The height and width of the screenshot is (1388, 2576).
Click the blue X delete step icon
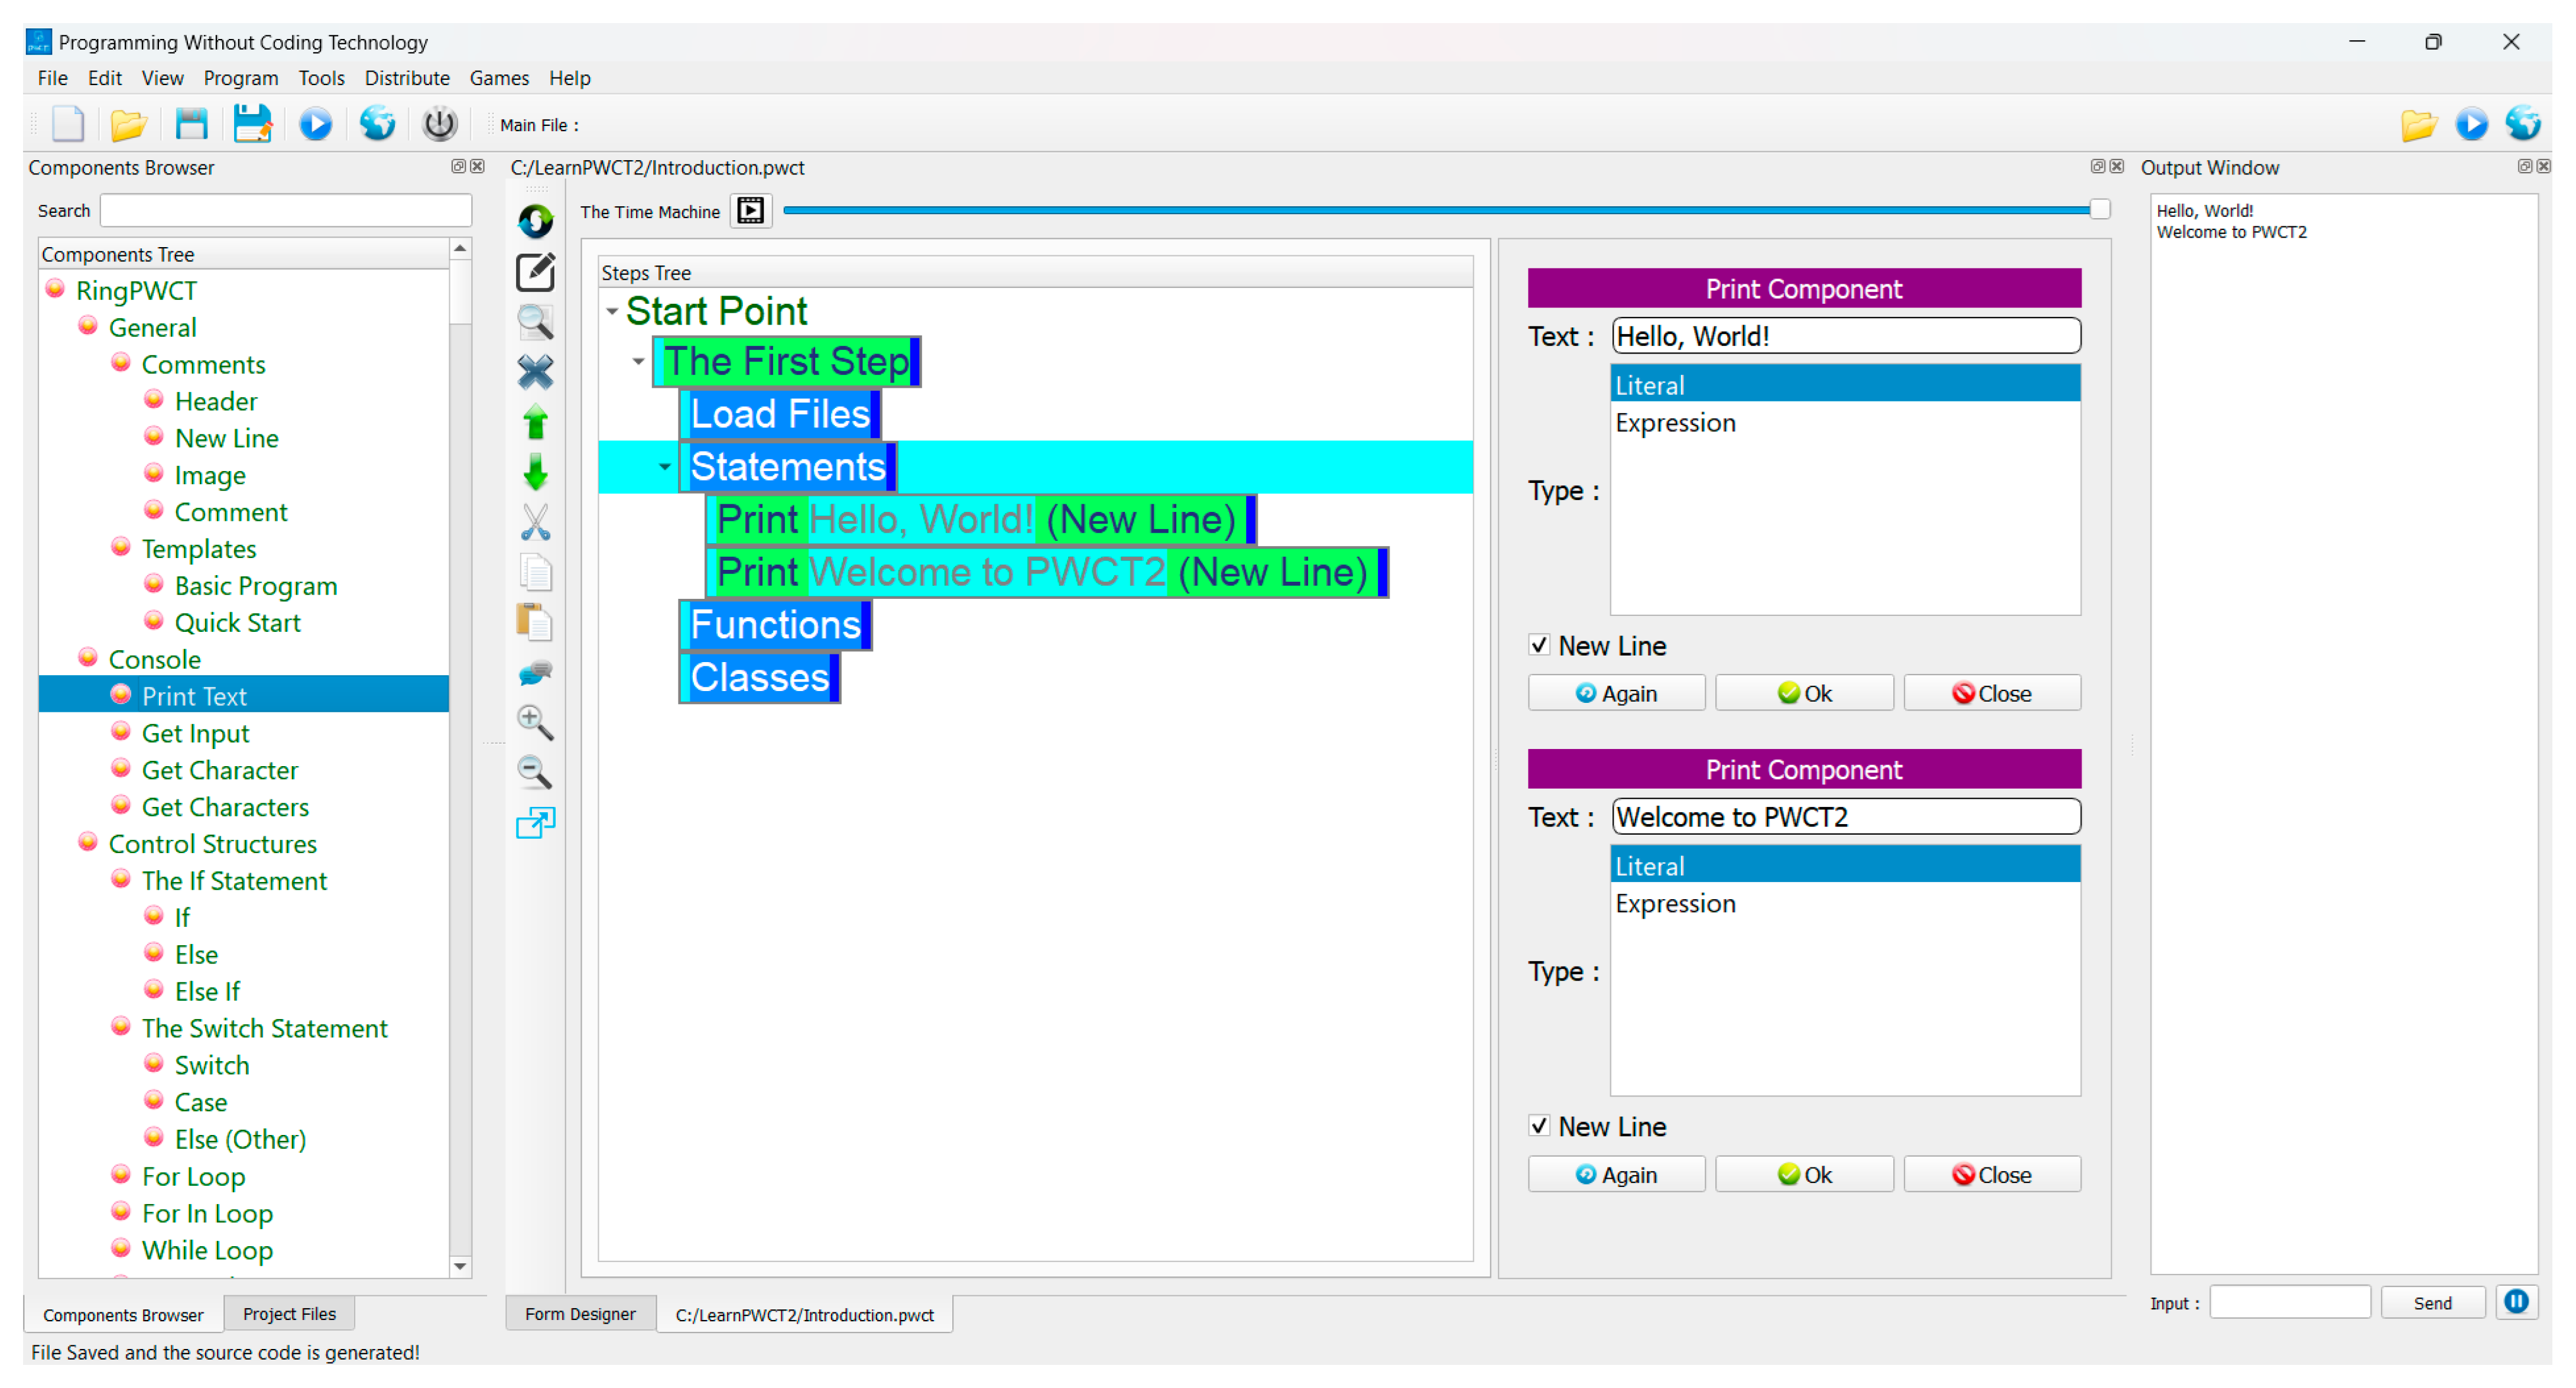(535, 373)
